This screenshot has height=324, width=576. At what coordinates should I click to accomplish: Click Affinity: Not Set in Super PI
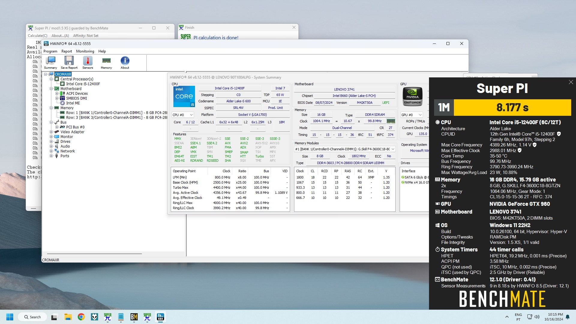pyautogui.click(x=86, y=36)
